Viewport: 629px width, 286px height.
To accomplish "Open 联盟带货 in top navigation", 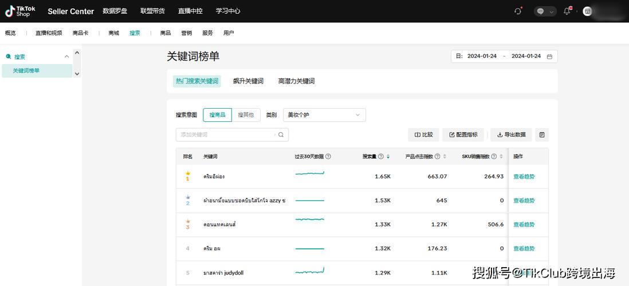I will point(152,11).
